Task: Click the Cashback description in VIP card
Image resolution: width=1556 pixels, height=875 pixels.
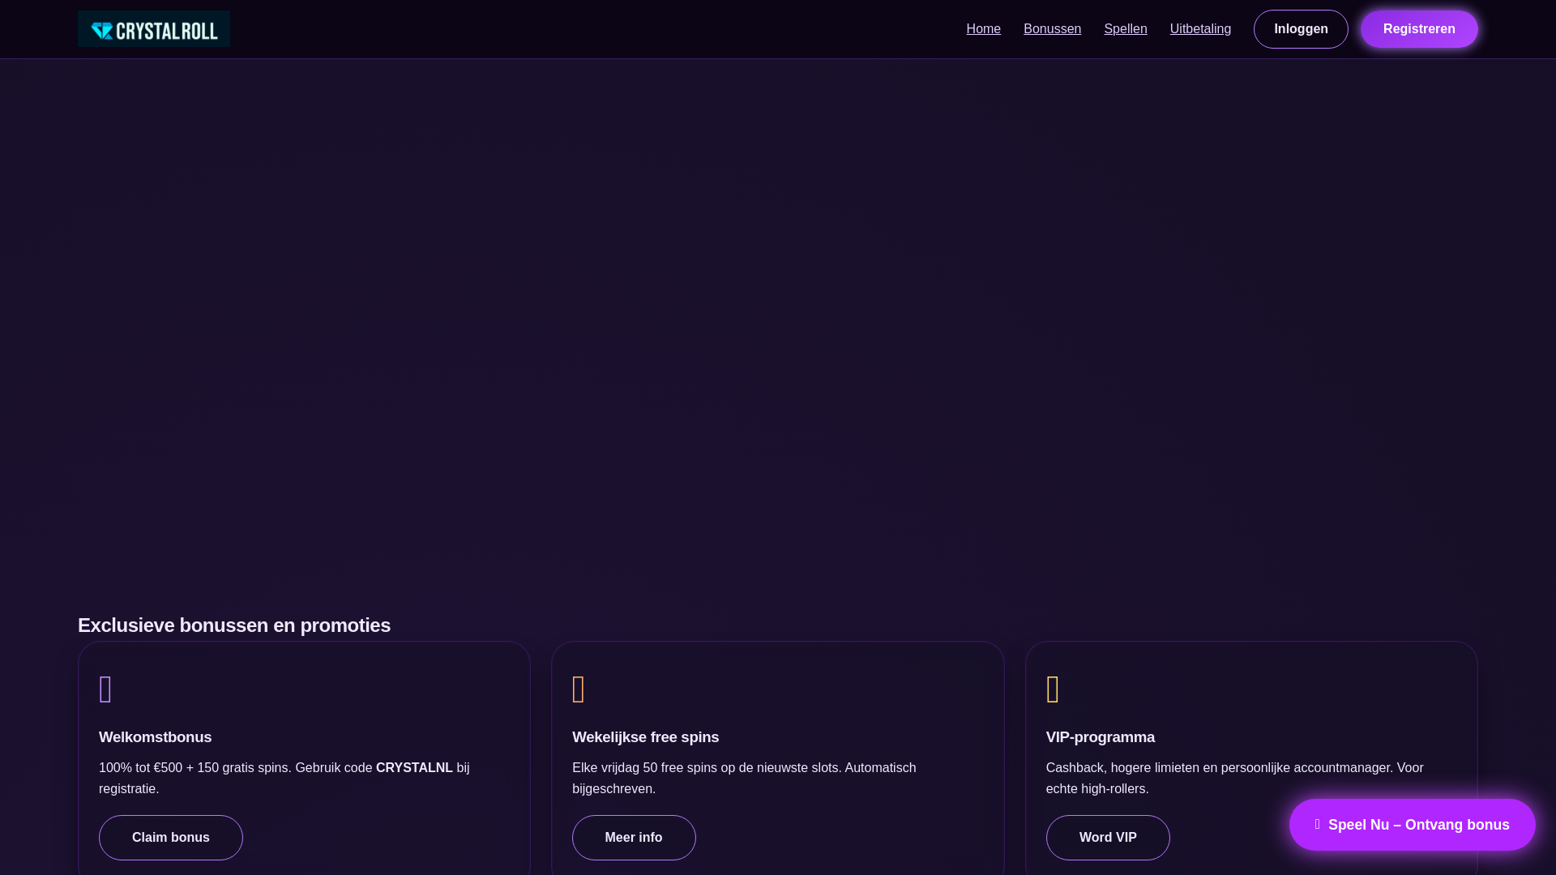Action: click(x=1235, y=778)
